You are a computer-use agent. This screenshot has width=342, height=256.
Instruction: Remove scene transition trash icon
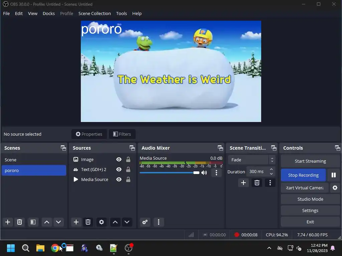[x=257, y=183]
